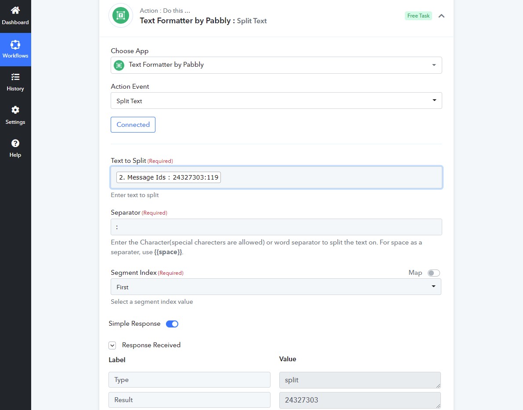Image resolution: width=523 pixels, height=410 pixels.
Task: Click the Text to Split input field
Action: tap(277, 177)
